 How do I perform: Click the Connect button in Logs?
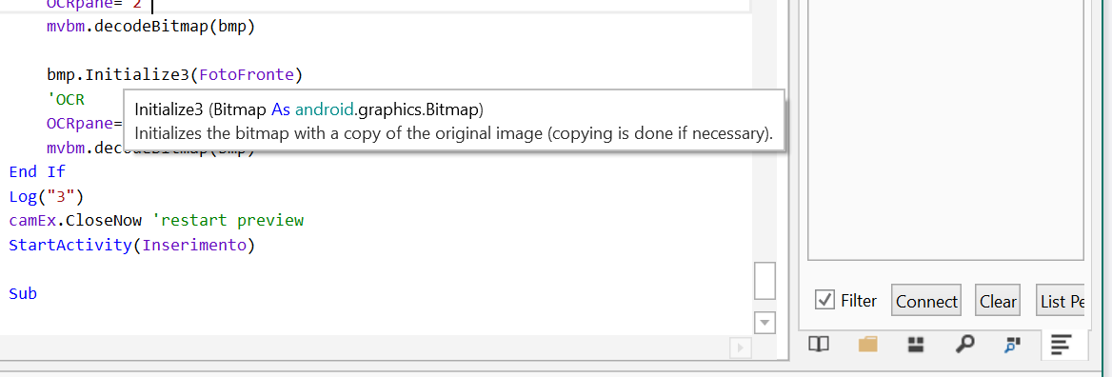[x=926, y=301]
